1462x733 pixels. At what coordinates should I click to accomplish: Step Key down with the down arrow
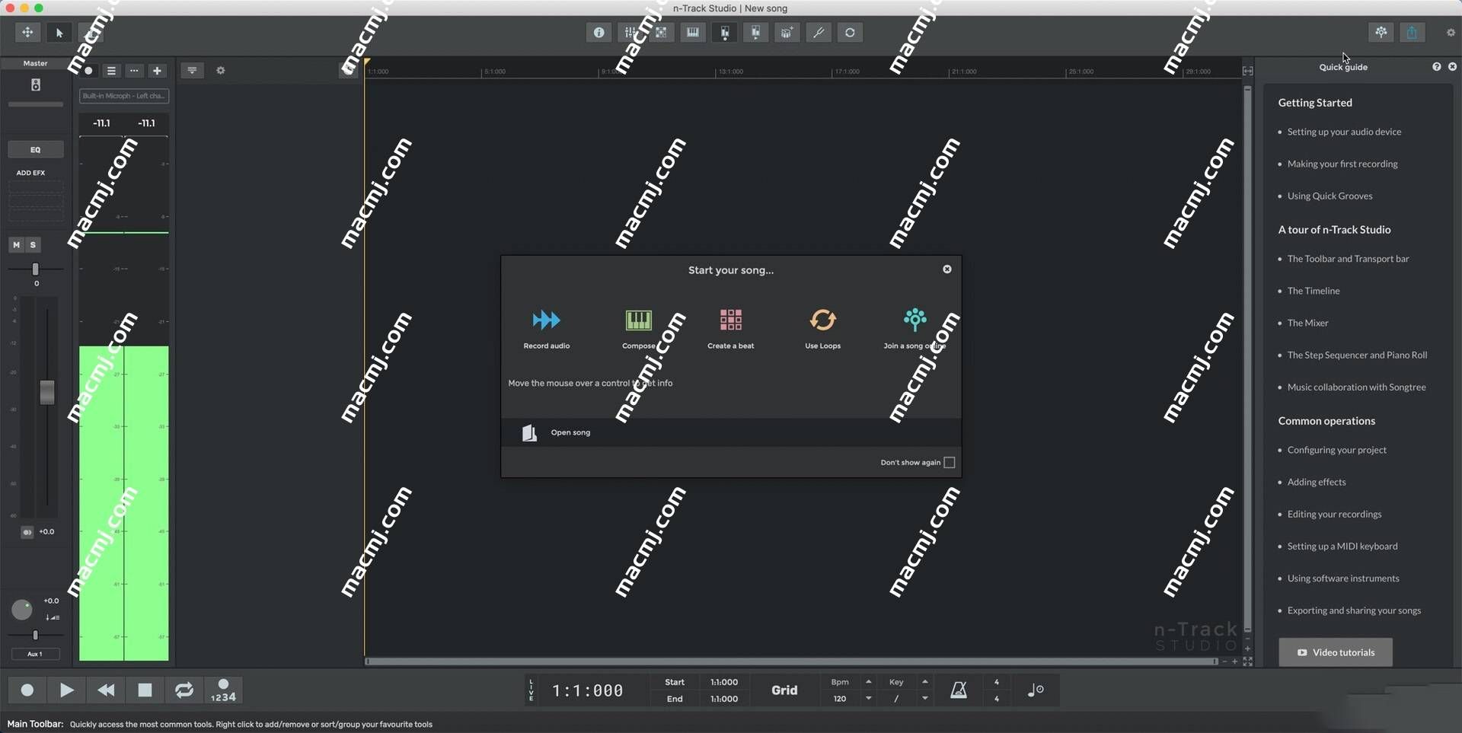pos(925,699)
